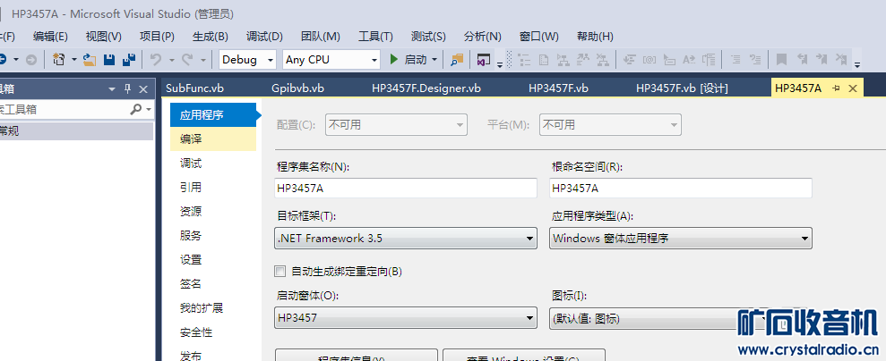Open toolbox window options dropdown arrow

(112, 89)
